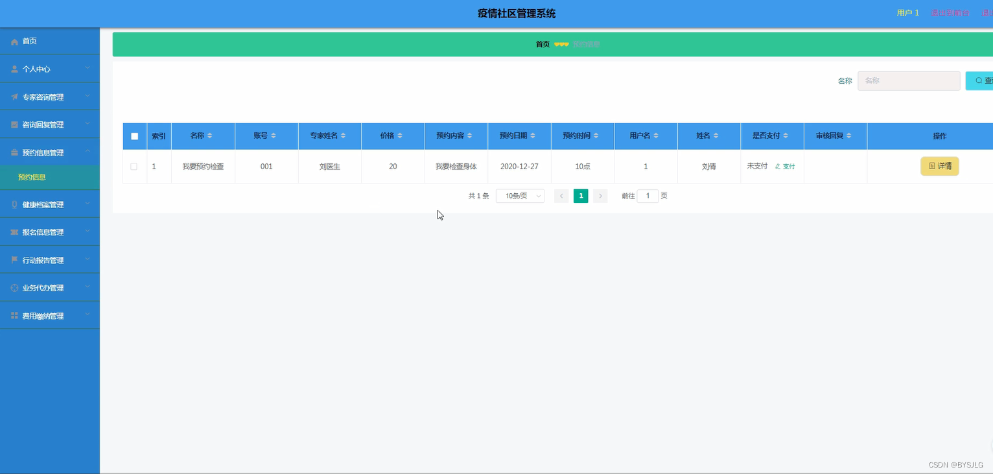
Task: Sort table by 用户名 column arrows
Action: point(655,136)
